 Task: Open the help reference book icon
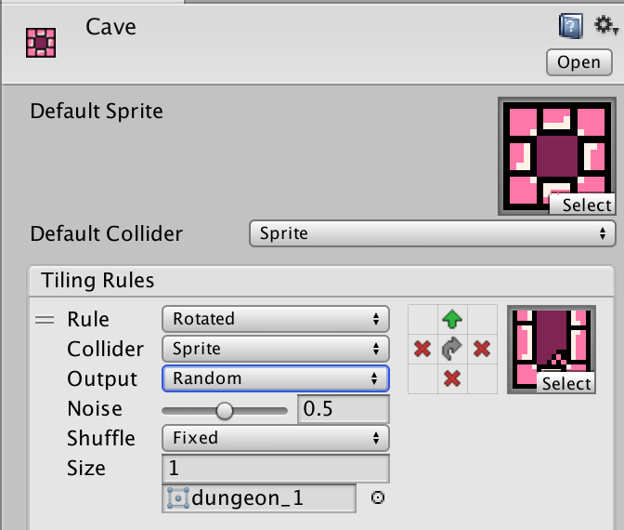571,26
